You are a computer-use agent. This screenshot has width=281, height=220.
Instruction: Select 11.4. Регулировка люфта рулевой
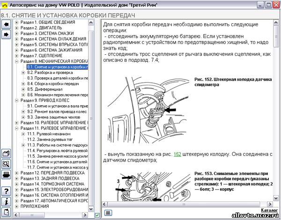click(58, 151)
